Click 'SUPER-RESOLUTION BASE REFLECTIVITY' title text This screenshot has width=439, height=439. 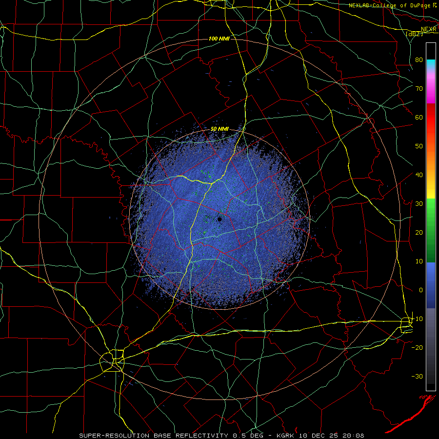154,436
